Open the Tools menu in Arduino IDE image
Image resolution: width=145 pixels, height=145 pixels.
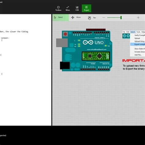pos(138,32)
